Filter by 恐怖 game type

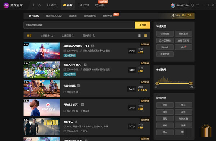click(165, 105)
